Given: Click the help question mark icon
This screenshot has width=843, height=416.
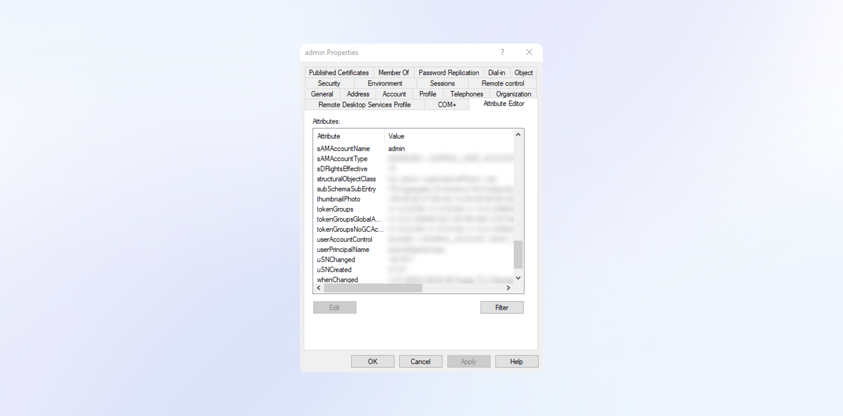Looking at the screenshot, I should (502, 52).
